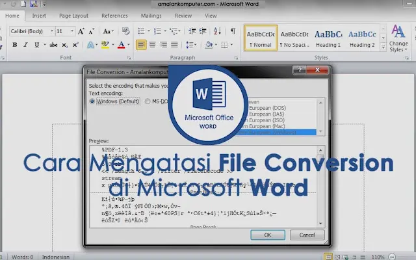This screenshot has height=260, width=416.
Task: Open the Page Layout tab
Action: pyautogui.click(x=73, y=16)
